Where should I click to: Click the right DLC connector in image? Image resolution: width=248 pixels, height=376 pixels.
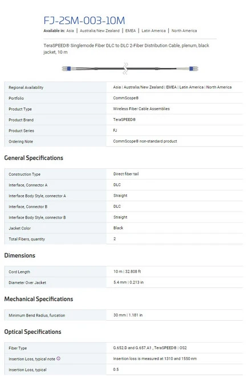(194, 68)
